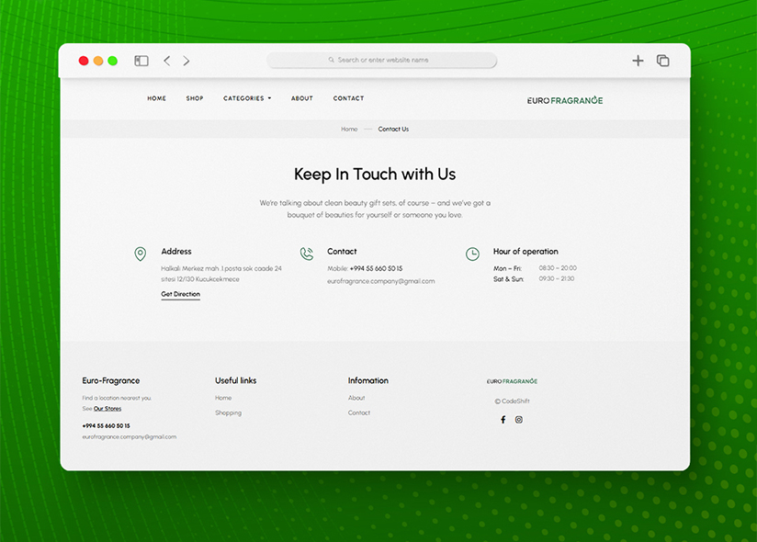
Task: Click the small Euro Fragrance footer logo
Action: (x=512, y=381)
